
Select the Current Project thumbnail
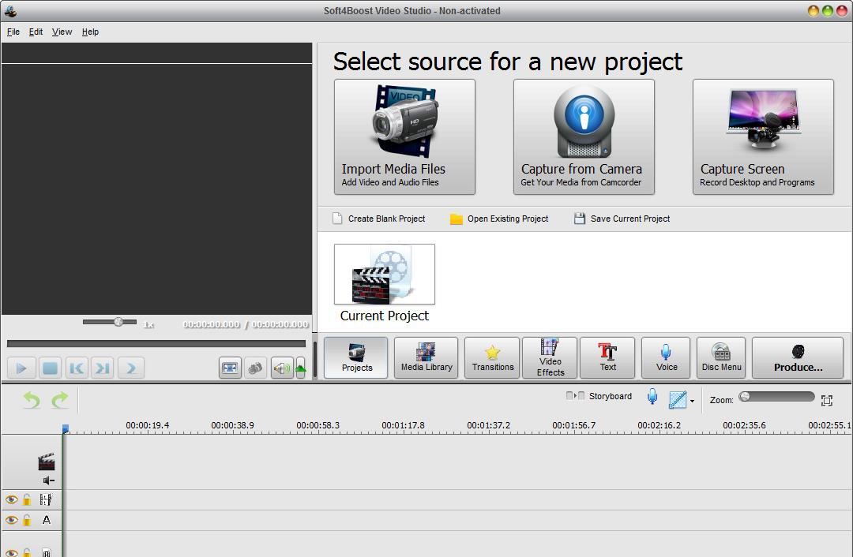(x=384, y=274)
